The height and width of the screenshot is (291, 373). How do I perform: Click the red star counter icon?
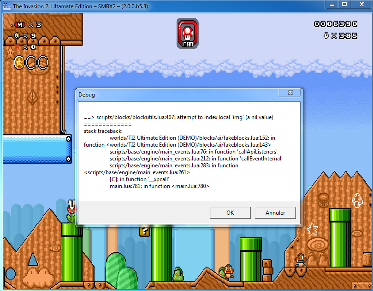pyautogui.click(x=18, y=46)
